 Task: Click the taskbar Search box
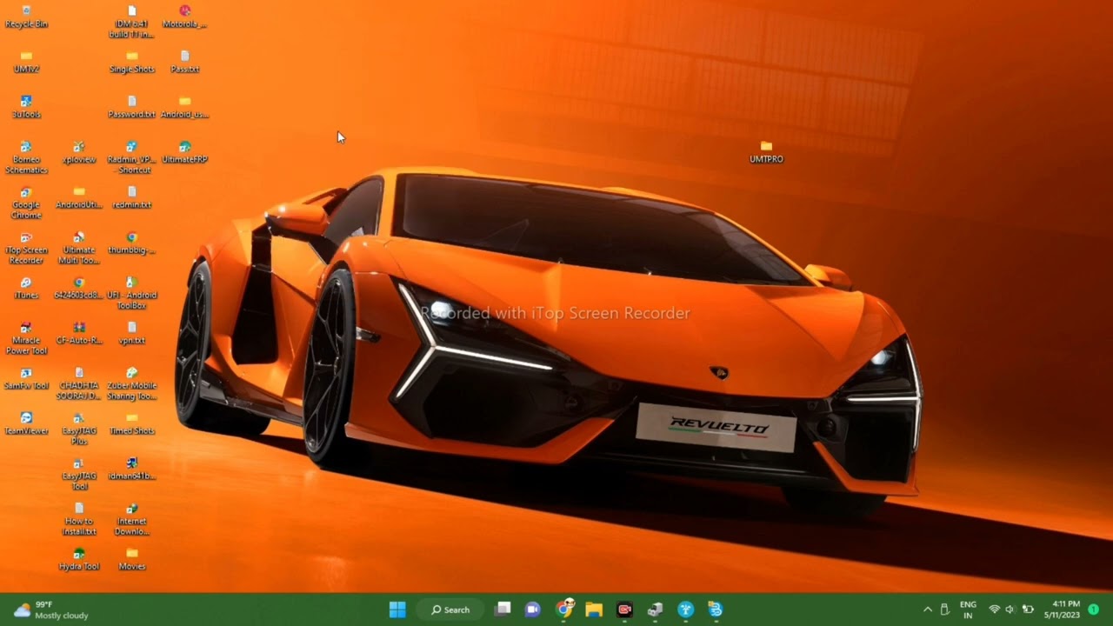tap(450, 609)
